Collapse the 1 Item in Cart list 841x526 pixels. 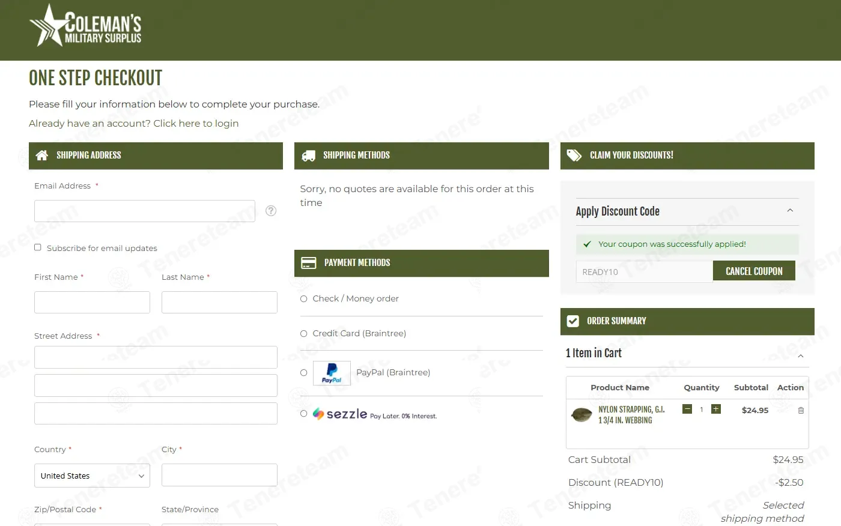[x=800, y=356]
